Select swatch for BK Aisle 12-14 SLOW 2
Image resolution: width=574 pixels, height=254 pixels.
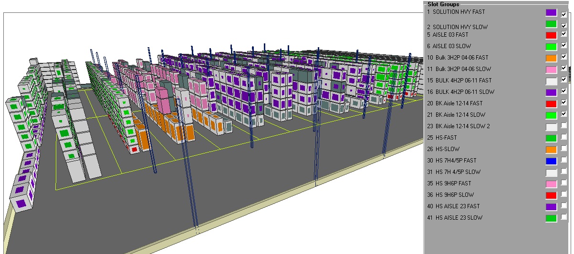tap(551, 127)
